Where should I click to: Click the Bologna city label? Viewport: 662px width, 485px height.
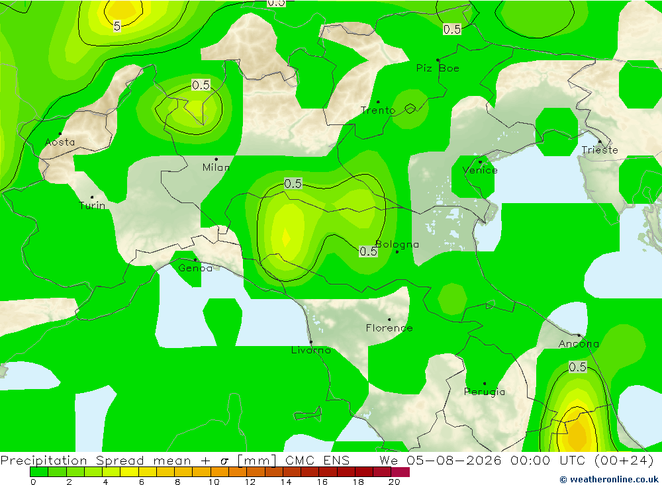[397, 244]
